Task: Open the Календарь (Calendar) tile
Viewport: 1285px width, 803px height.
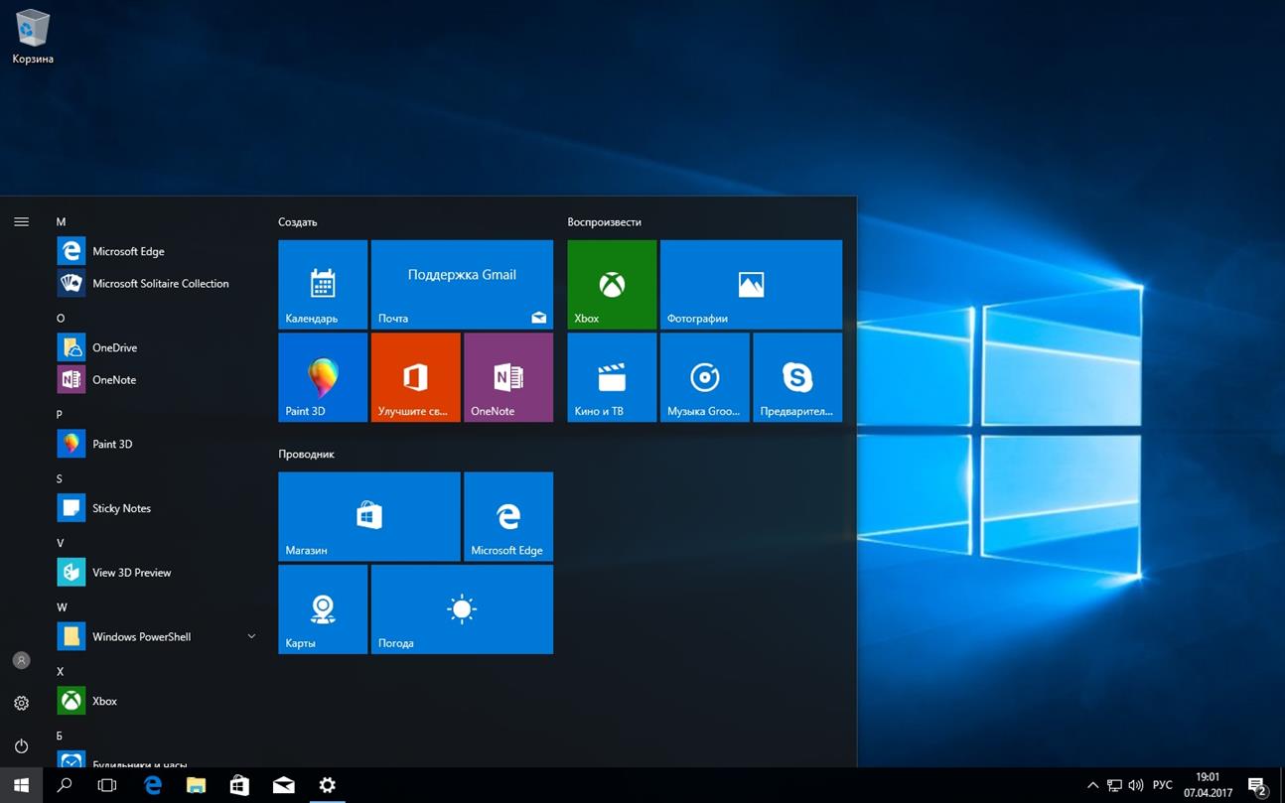Action: point(322,284)
